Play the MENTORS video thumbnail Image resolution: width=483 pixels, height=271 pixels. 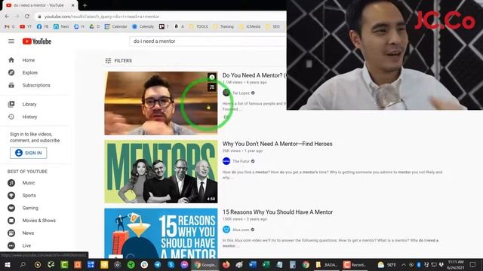(x=161, y=172)
